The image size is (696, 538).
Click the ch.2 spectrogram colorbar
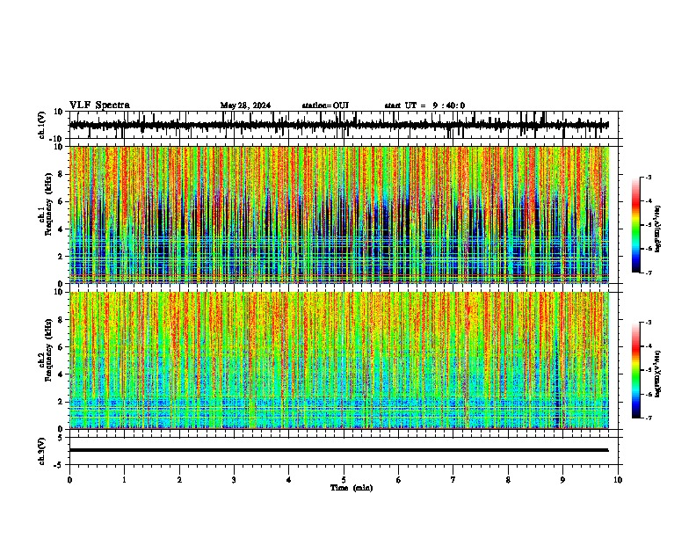tap(636, 370)
